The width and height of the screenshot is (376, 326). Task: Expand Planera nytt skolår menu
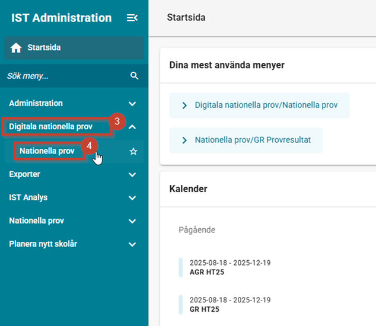132,244
